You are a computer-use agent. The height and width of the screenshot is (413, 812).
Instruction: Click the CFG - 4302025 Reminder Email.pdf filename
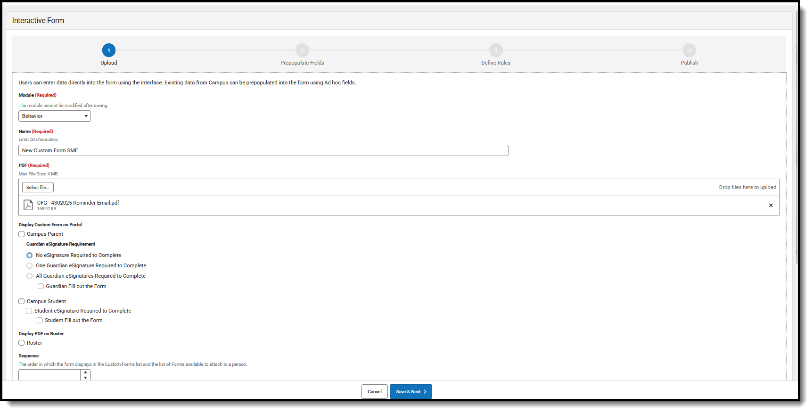78,203
